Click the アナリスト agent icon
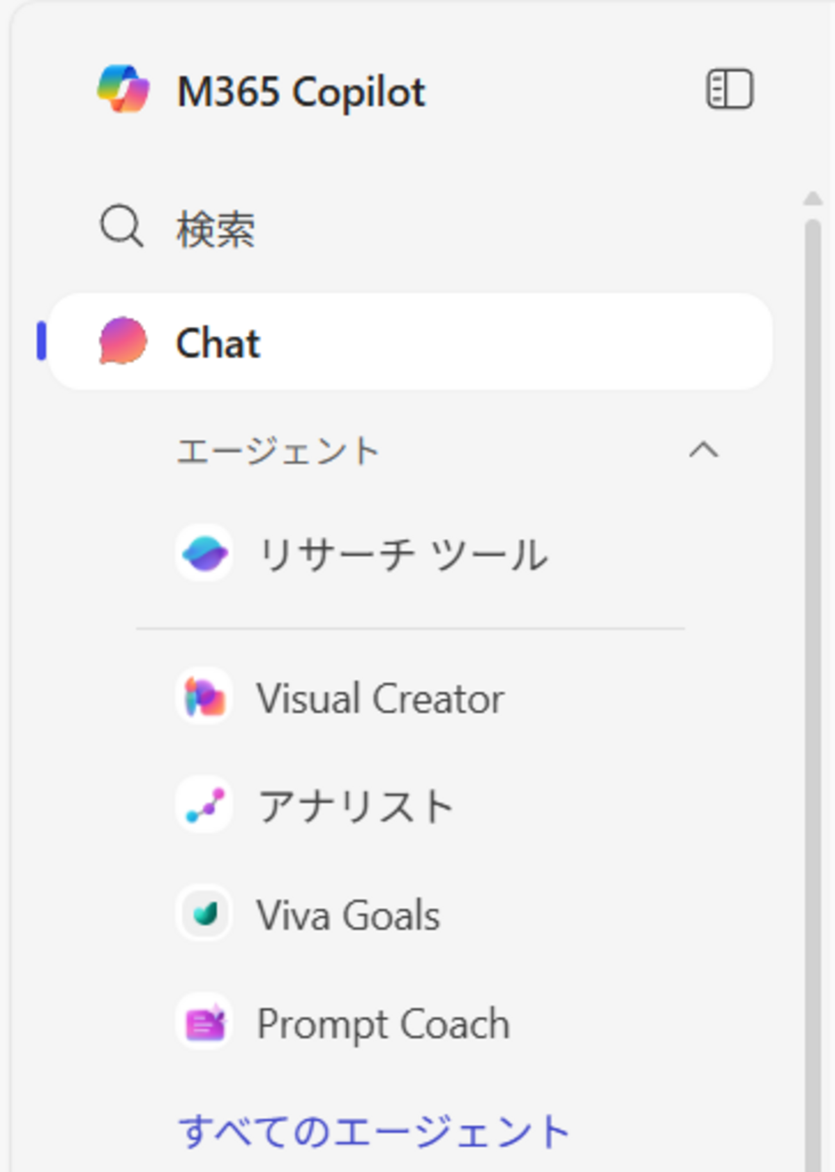The width and height of the screenshot is (835, 1172). pyautogui.click(x=204, y=805)
